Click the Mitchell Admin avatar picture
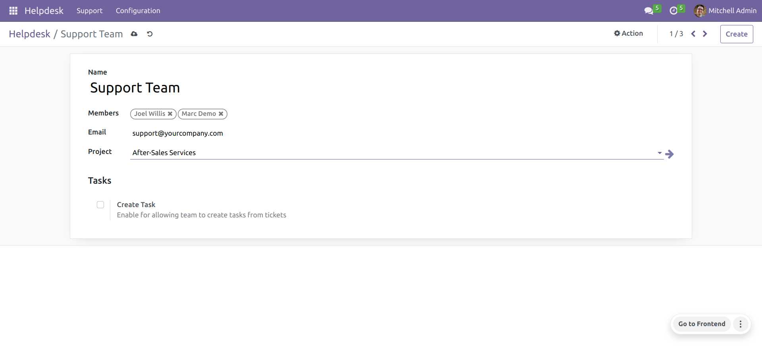The image size is (762, 359). click(700, 11)
